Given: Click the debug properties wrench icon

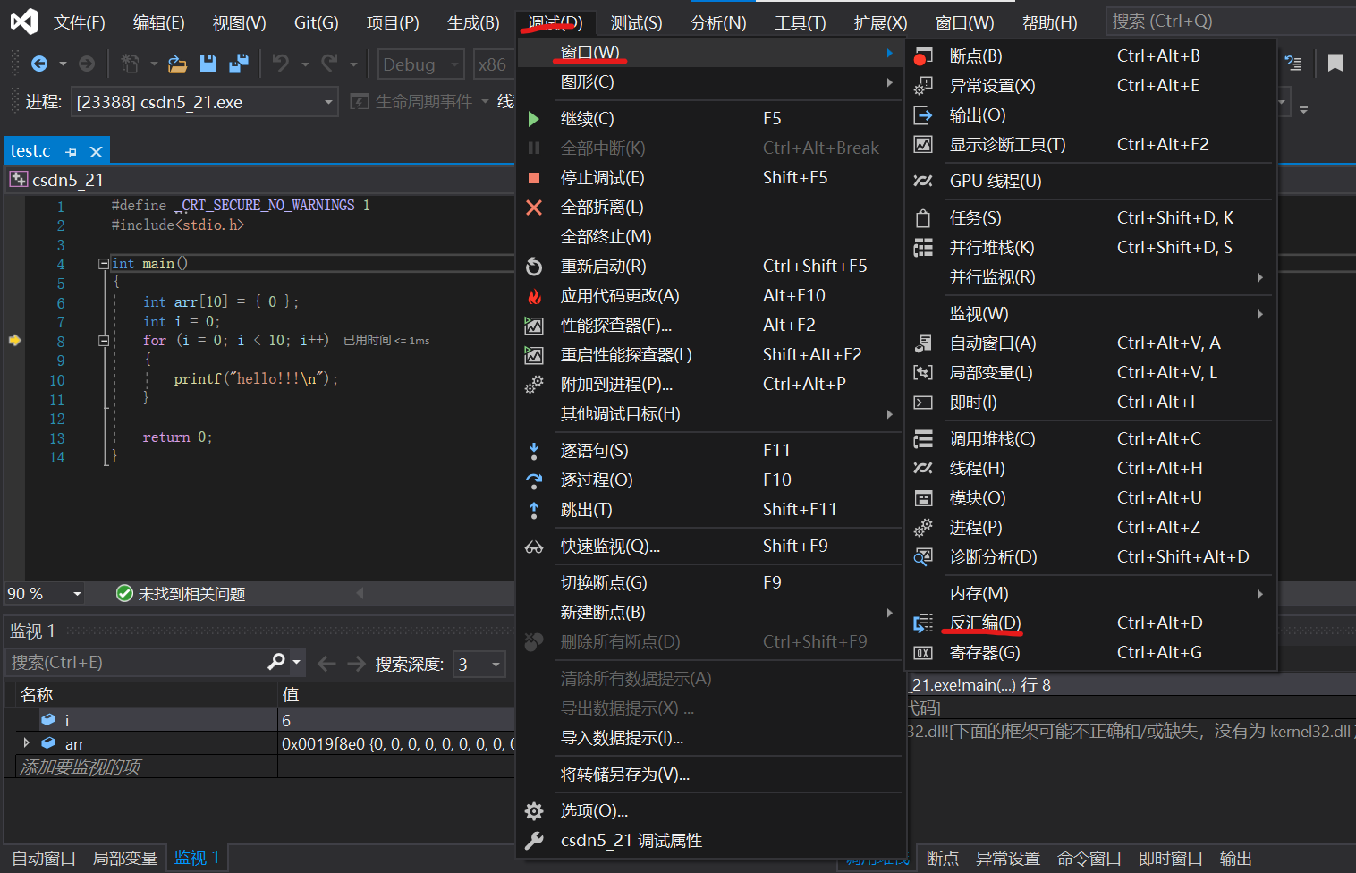Looking at the screenshot, I should point(533,841).
